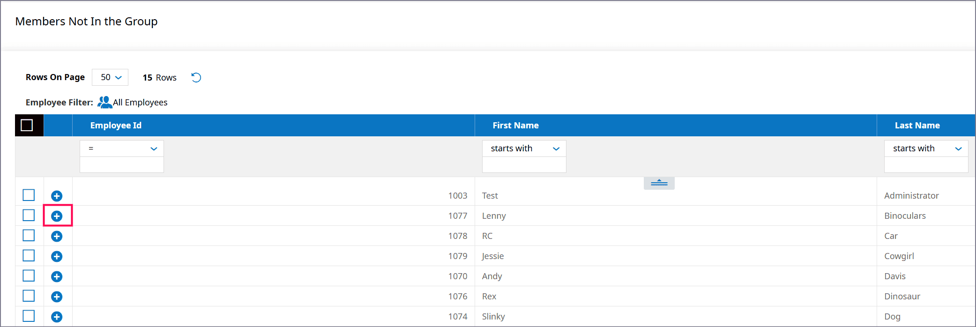Click last name Car
Screen dimensions: 976x327
point(891,236)
